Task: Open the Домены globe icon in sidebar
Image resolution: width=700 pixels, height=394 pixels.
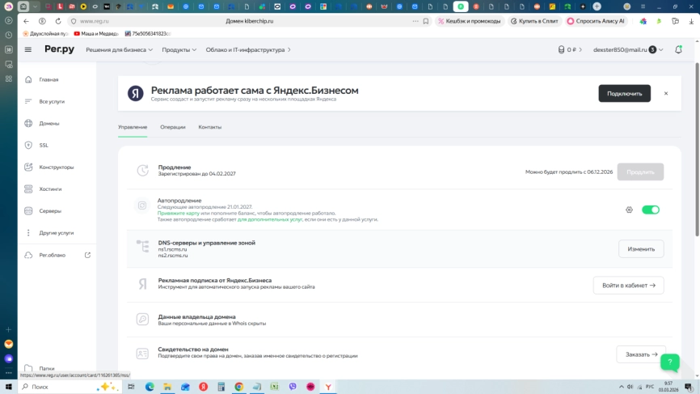Action: (28, 123)
